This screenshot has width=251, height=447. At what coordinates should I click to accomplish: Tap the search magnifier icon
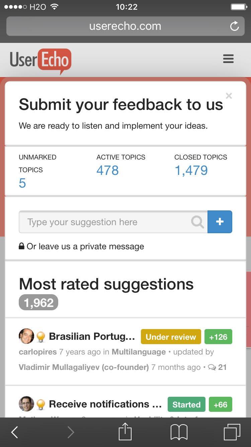click(x=197, y=222)
